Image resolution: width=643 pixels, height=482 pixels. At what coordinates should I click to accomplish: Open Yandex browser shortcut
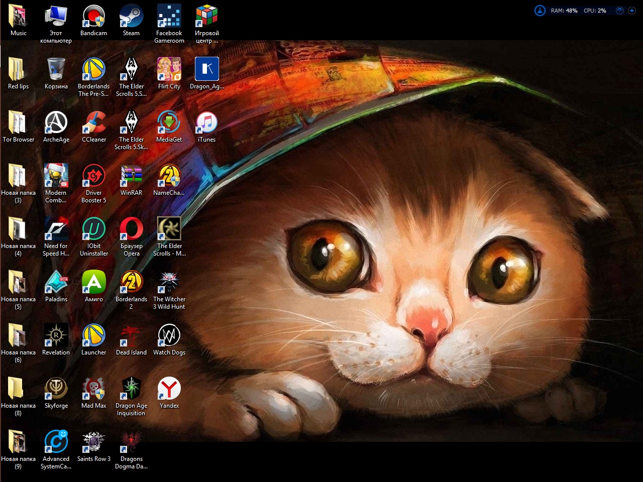pos(169,393)
